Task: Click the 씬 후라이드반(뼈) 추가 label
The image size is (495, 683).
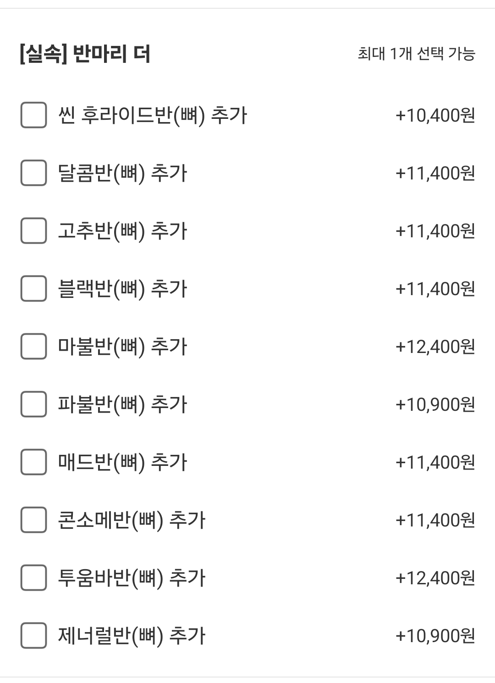Action: point(152,115)
